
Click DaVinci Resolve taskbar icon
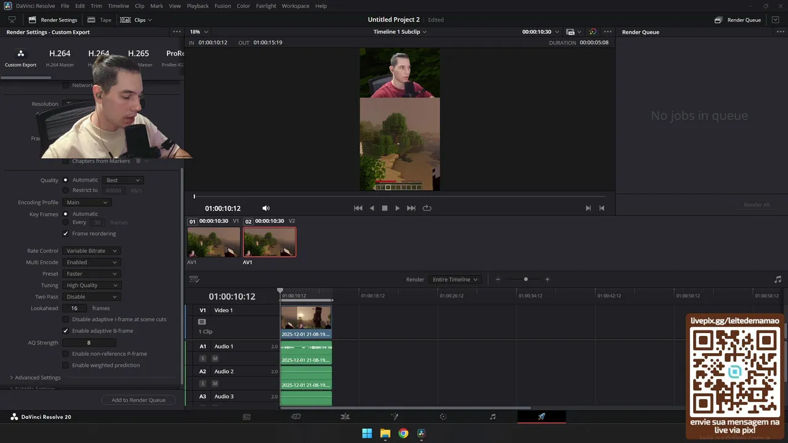click(x=421, y=433)
